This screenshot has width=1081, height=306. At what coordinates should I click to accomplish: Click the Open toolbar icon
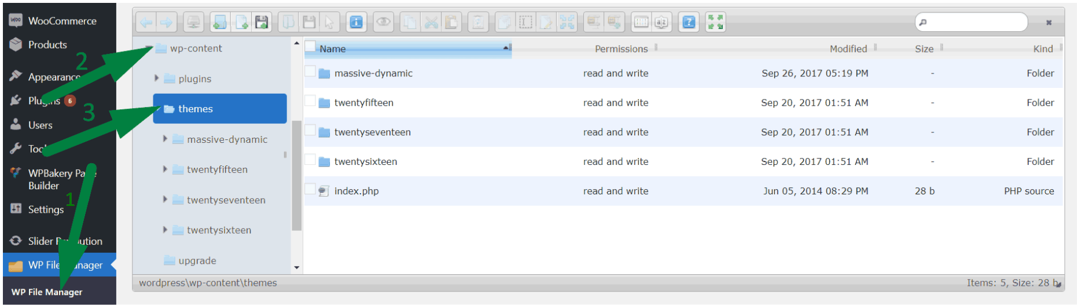pyautogui.click(x=288, y=23)
